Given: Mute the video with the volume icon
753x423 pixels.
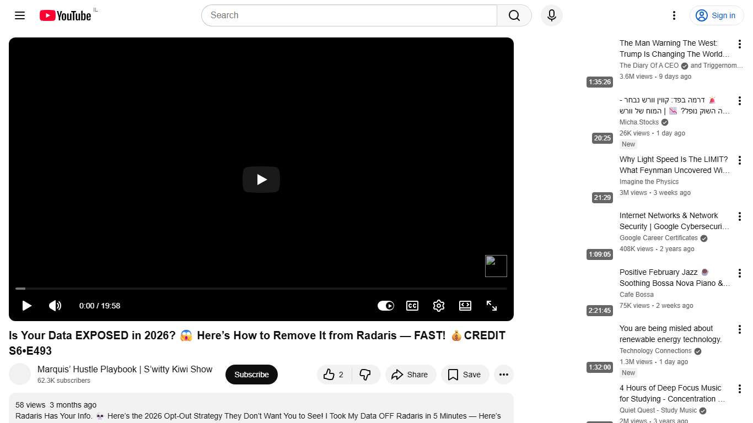Looking at the screenshot, I should pos(55,306).
